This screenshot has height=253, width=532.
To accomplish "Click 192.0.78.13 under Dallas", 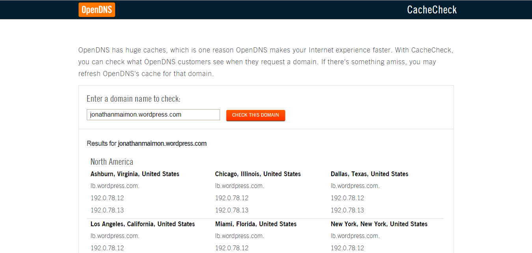I will (x=347, y=210).
